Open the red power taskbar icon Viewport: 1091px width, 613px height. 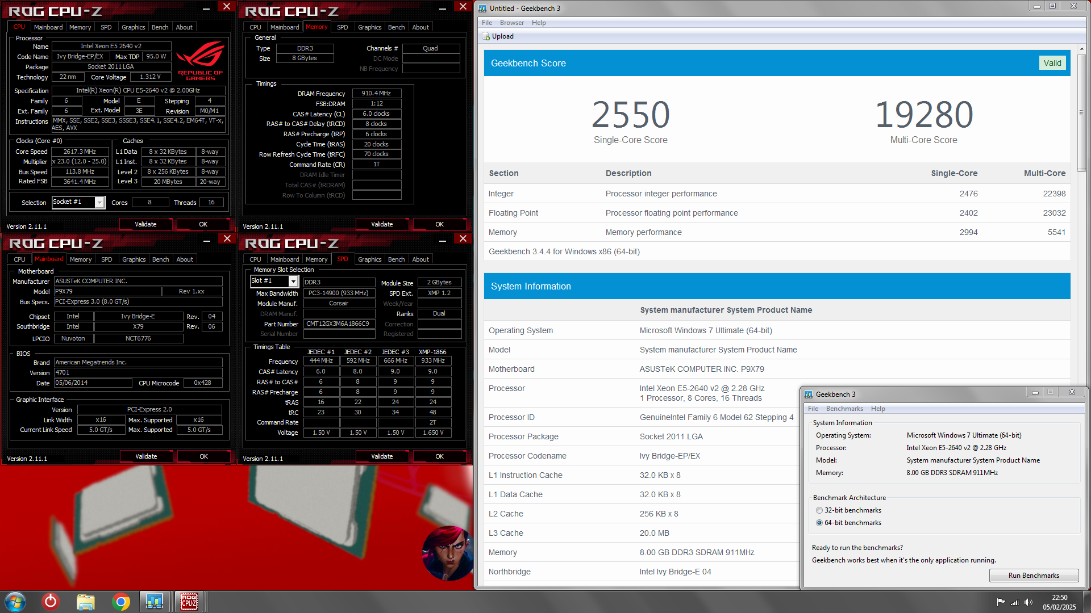click(51, 602)
